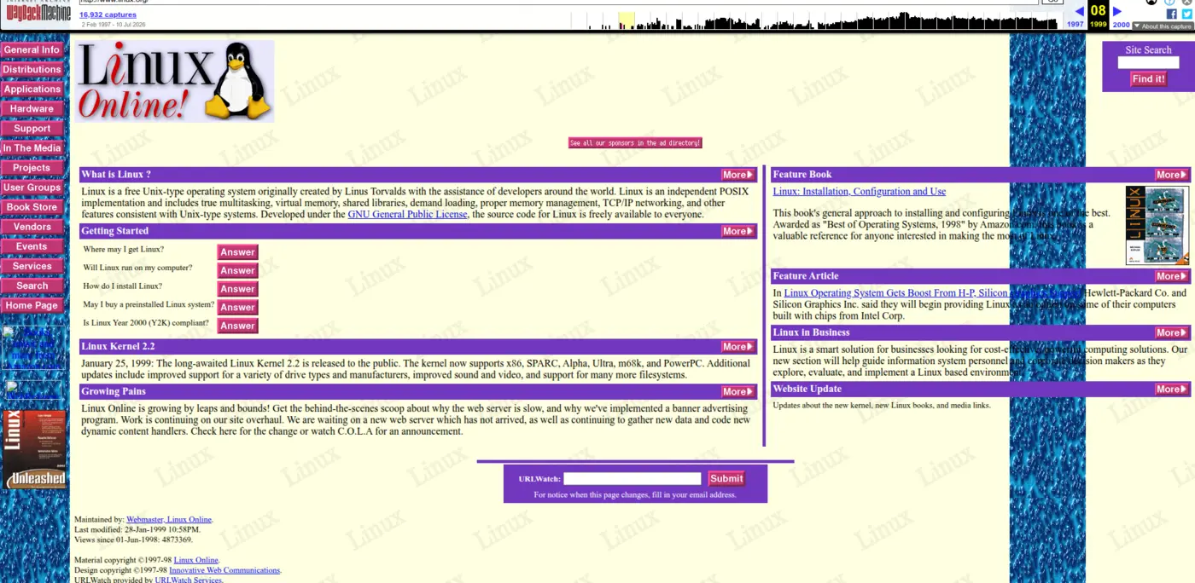More on Feature Book

pyautogui.click(x=1171, y=175)
